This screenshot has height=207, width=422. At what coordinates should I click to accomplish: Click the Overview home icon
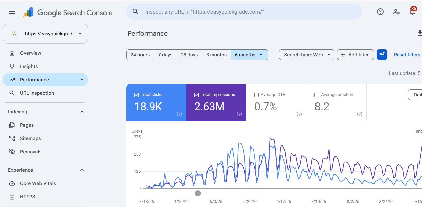click(12, 53)
